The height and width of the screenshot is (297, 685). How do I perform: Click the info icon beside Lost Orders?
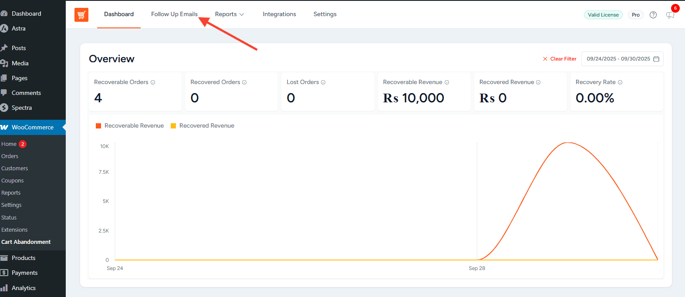click(x=323, y=82)
